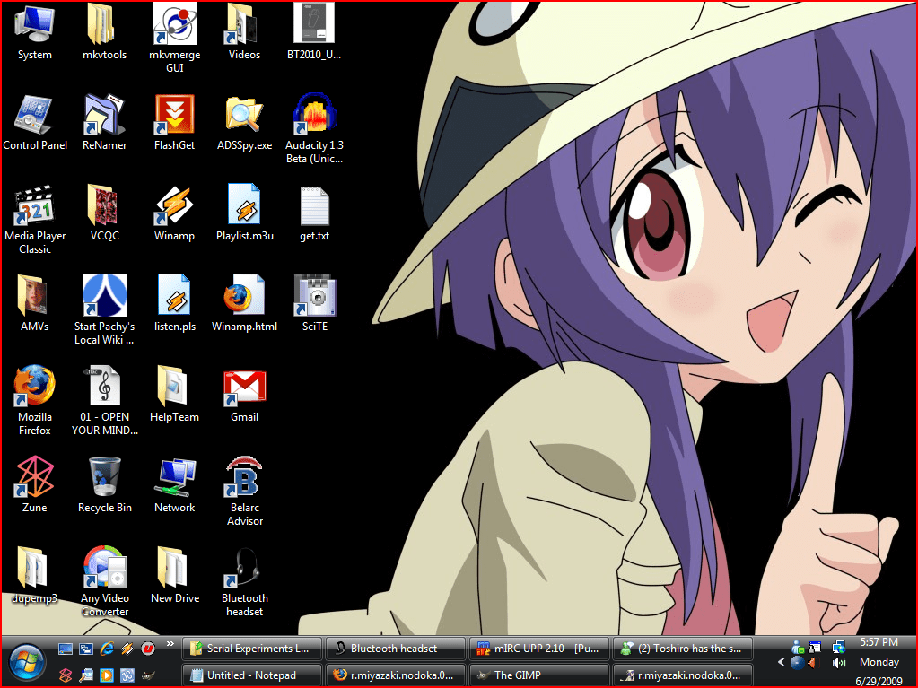Launch Winamp from Quick Launch bar
Screen dimensions: 918x688
coord(127,649)
